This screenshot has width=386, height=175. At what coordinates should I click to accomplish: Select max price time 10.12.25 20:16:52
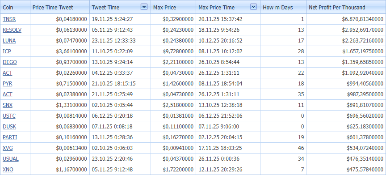tap(220, 41)
